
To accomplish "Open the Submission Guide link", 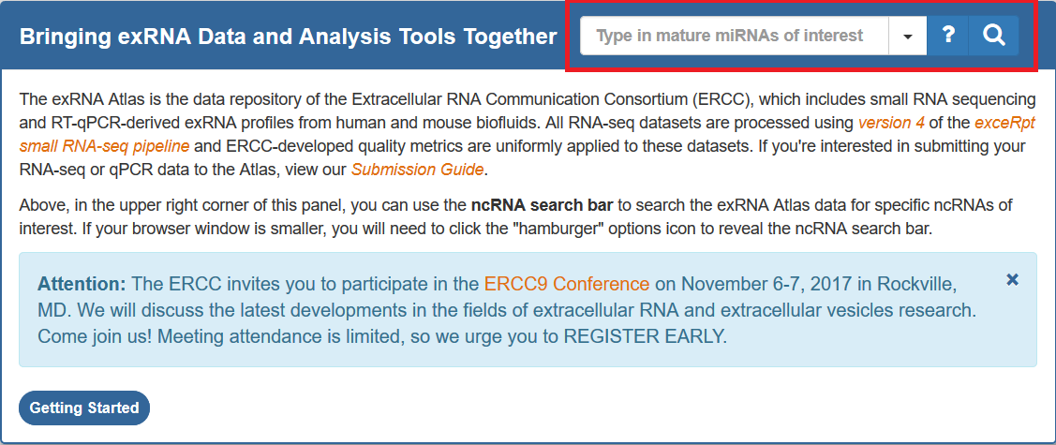I will 417,170.
